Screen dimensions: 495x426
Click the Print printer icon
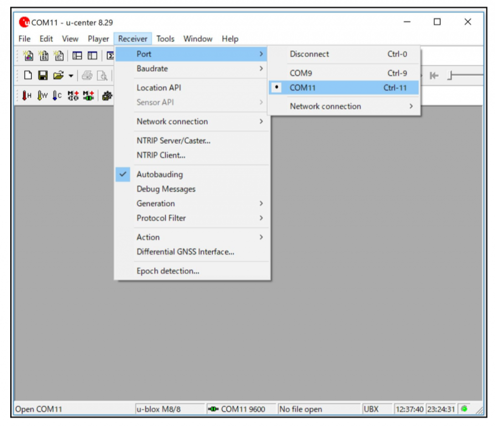(87, 75)
